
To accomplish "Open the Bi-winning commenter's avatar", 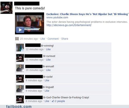I will tap(20, 48).
